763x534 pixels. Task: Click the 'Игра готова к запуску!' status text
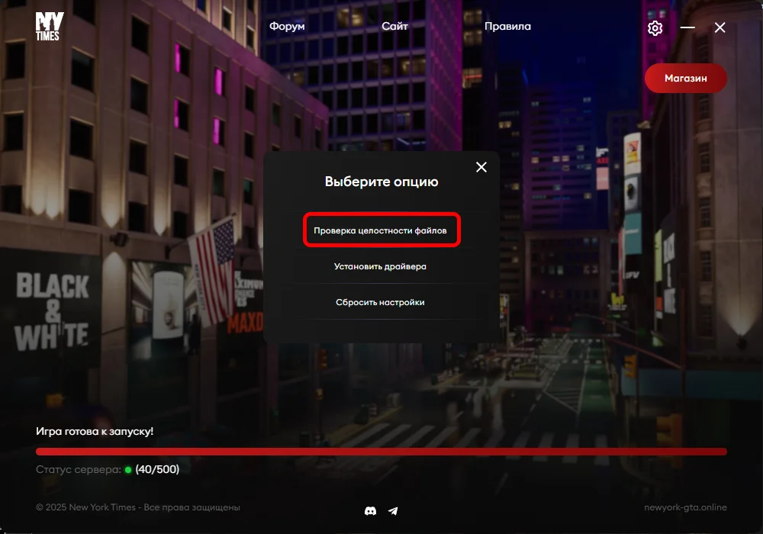coord(95,431)
